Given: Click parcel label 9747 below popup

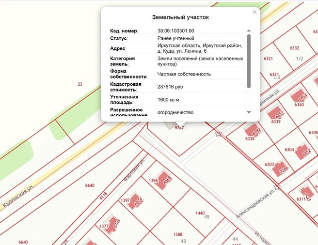Looking at the screenshot, I should coord(179,128).
